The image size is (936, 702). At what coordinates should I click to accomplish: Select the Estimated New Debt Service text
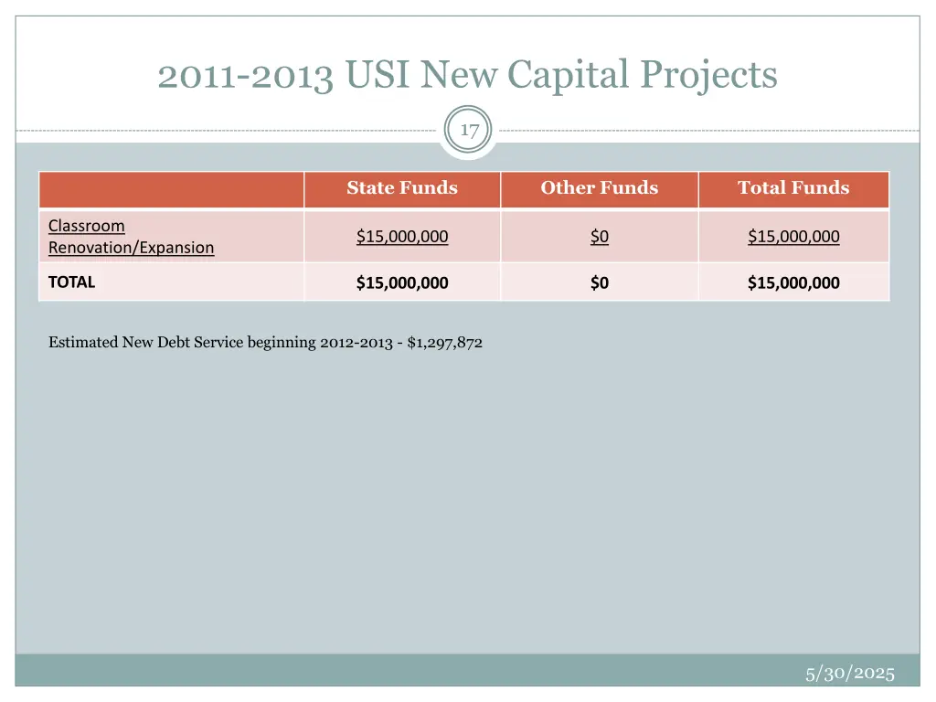pos(265,343)
